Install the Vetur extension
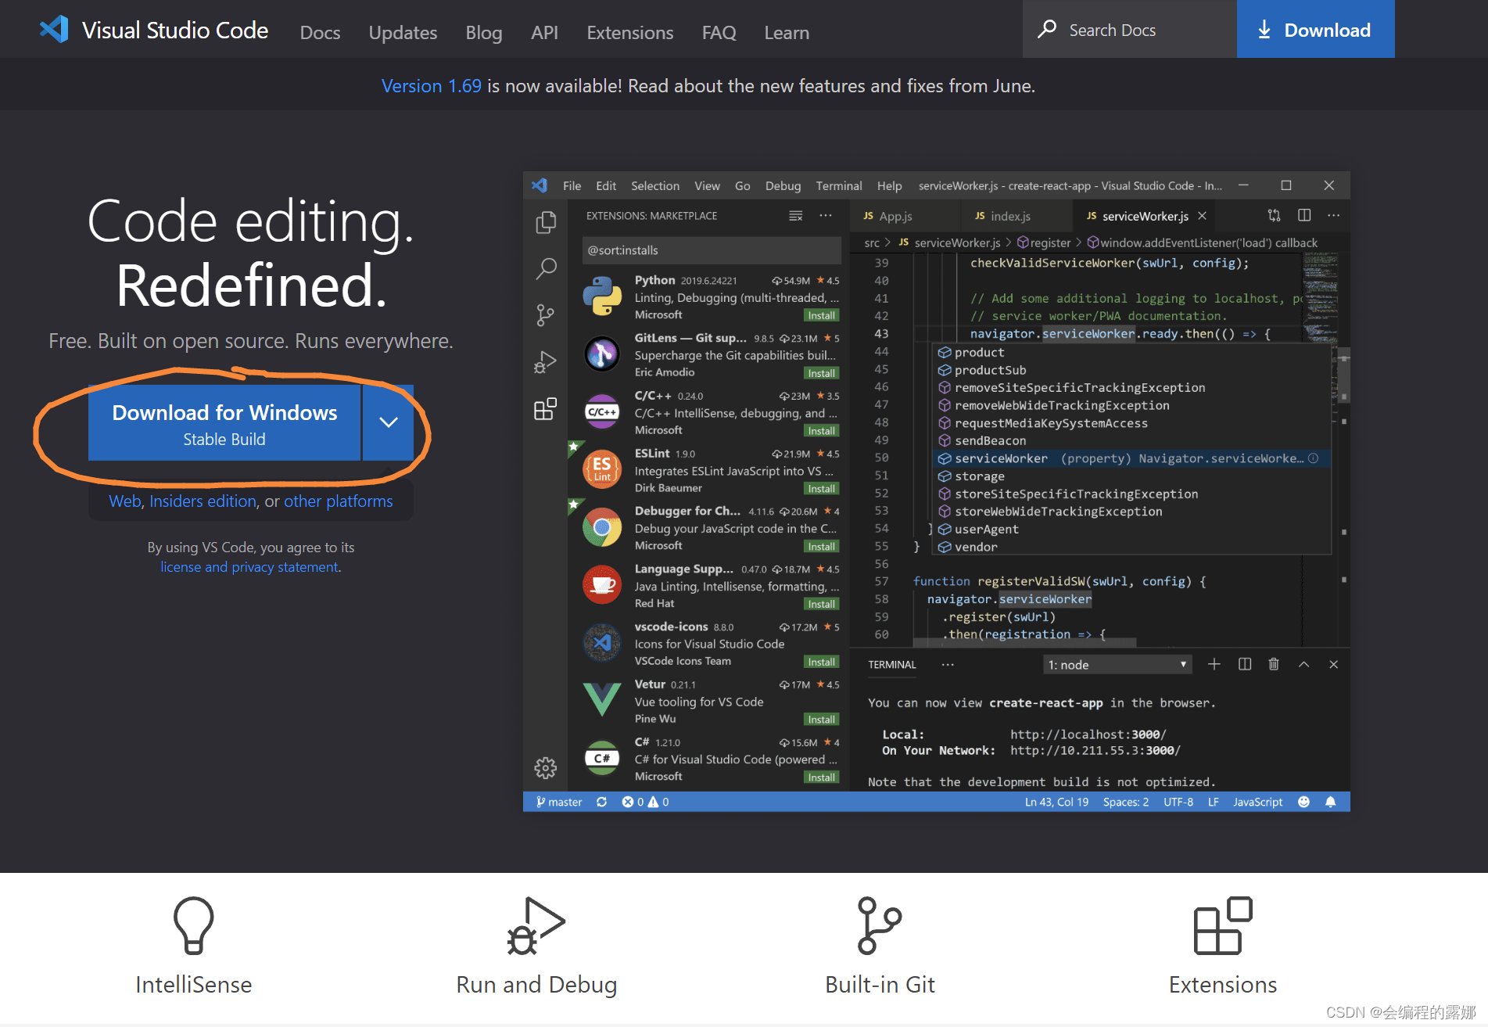The image size is (1488, 1027). pyautogui.click(x=821, y=720)
